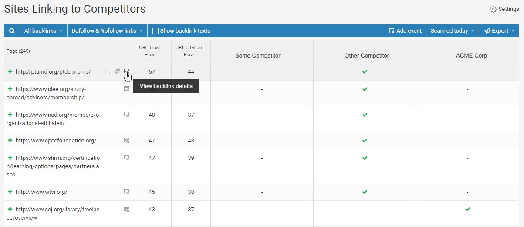Expand the sej.org row with plus icon
Image resolution: width=524 pixels, height=227 pixels.
10,209
